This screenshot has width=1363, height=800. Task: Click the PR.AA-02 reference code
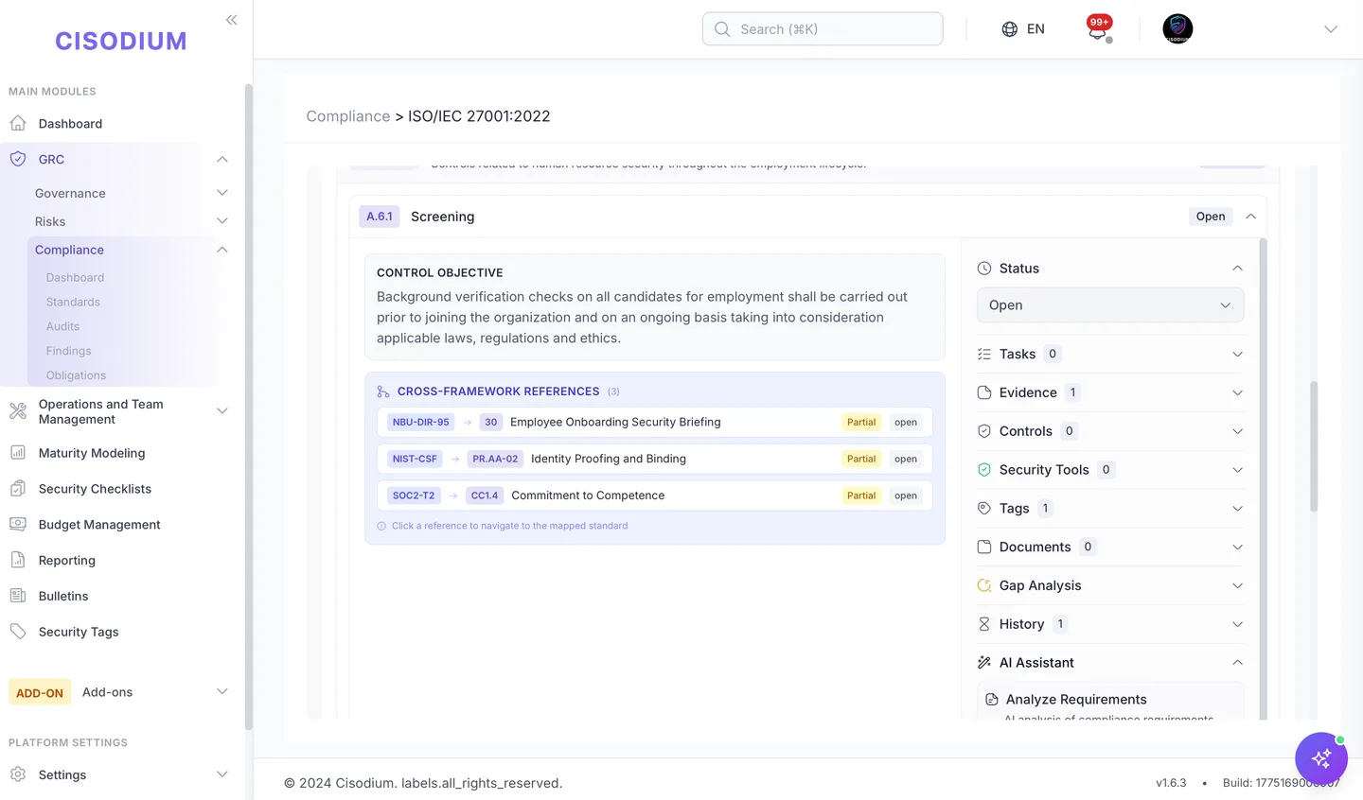click(495, 459)
